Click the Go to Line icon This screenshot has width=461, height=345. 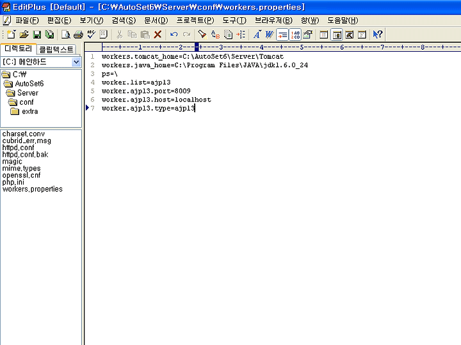[x=241, y=34]
